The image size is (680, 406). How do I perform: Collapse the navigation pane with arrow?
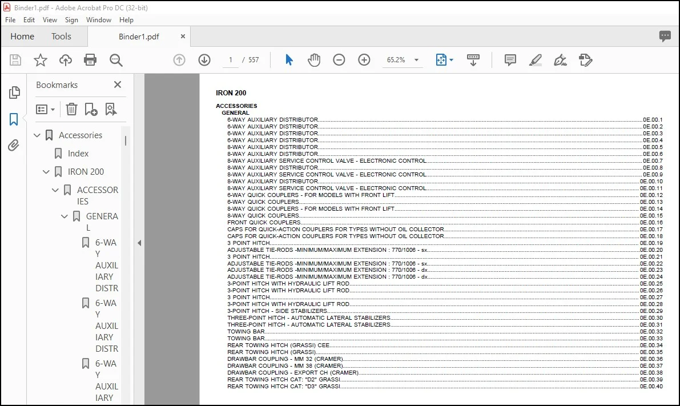[139, 243]
